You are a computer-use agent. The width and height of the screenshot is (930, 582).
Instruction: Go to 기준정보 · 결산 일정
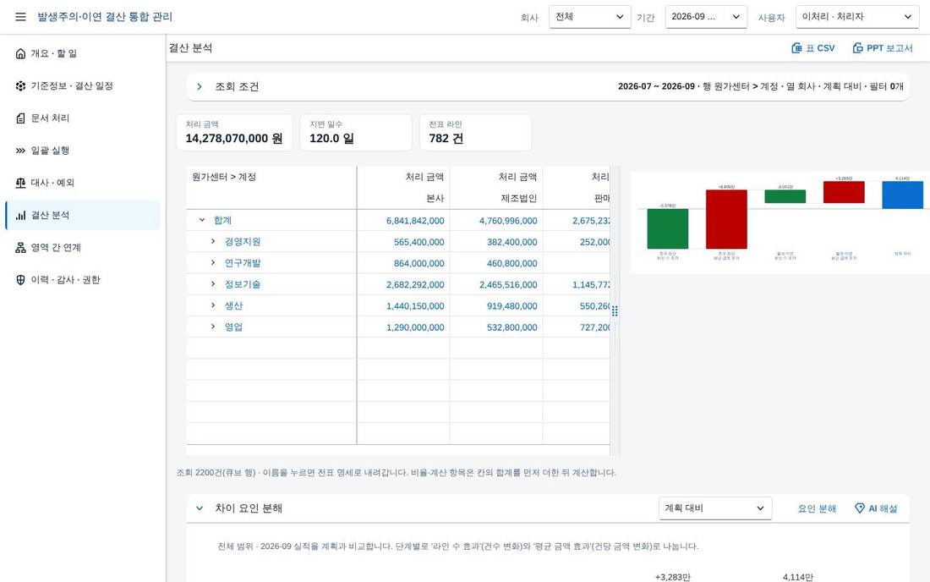tap(83, 86)
